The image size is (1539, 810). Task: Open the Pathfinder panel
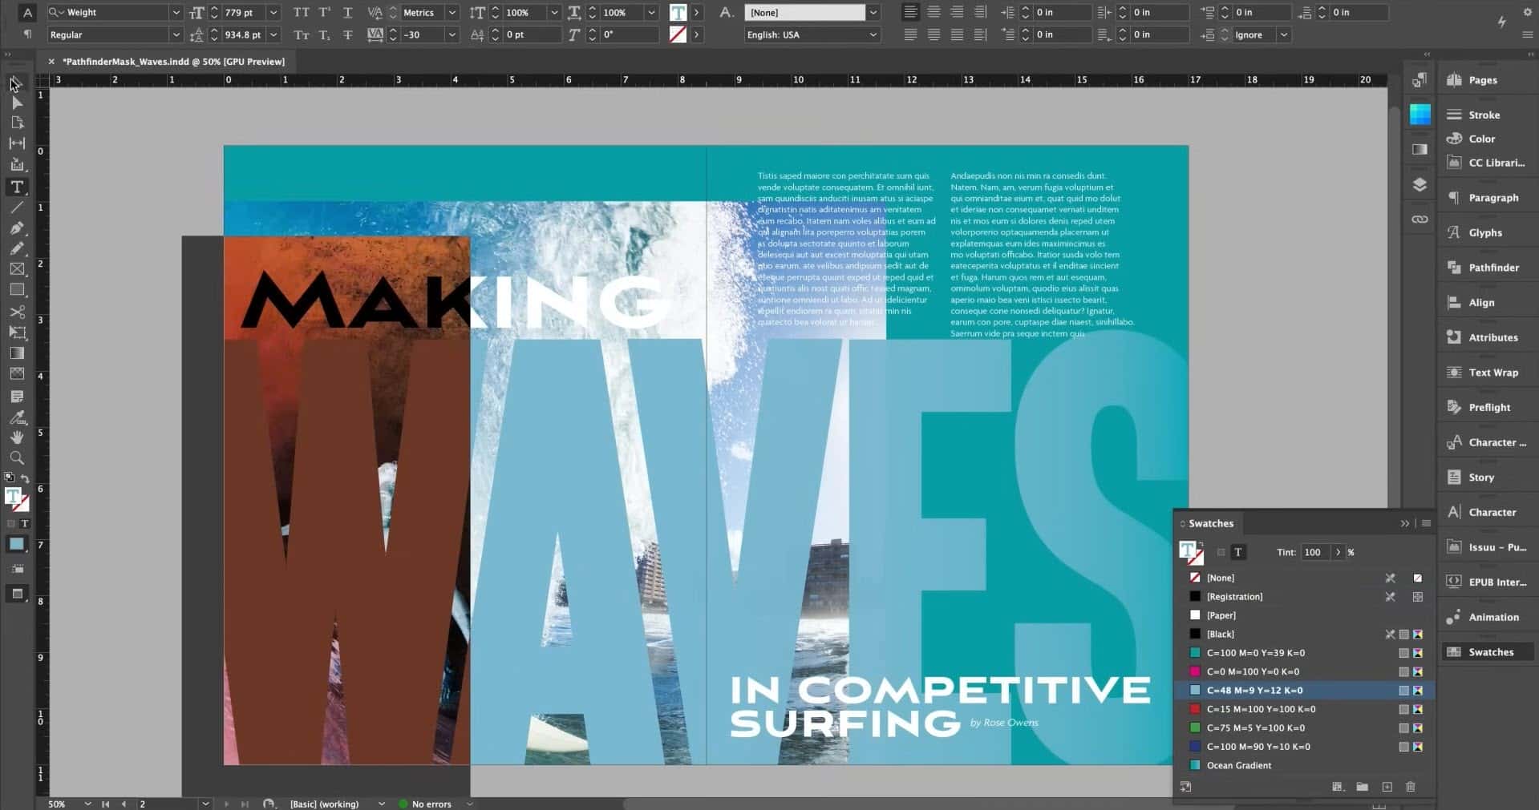click(1489, 267)
